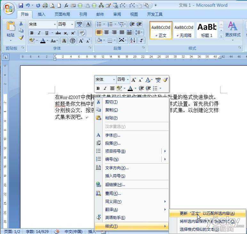Open the ribbon font size dropdown
Image resolution: width=247 pixels, height=234 pixels.
click(72, 24)
